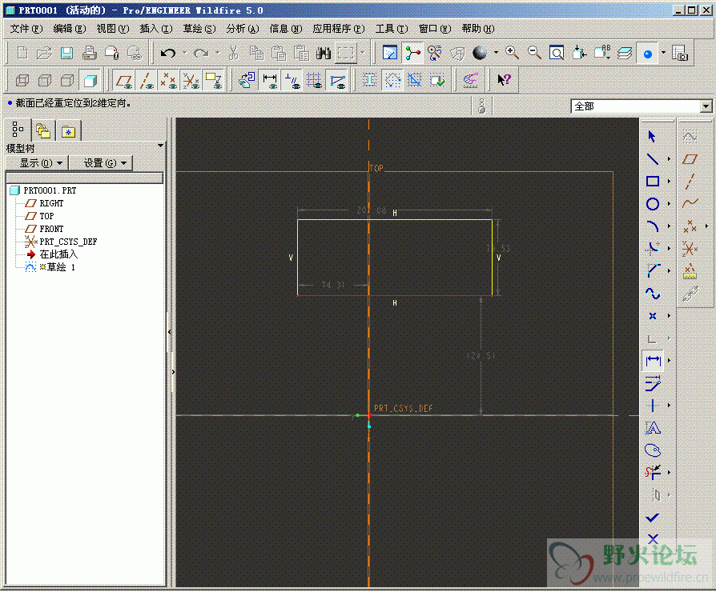The height and width of the screenshot is (592, 716).
Task: Toggle datum planes display
Action: [123, 81]
